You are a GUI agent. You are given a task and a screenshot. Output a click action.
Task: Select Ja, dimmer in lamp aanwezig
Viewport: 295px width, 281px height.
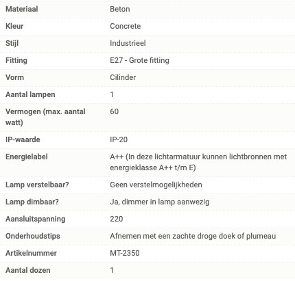point(160,202)
